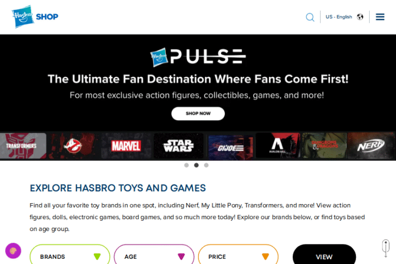Go to first carousel slide dot
The image size is (396, 264).
186,165
